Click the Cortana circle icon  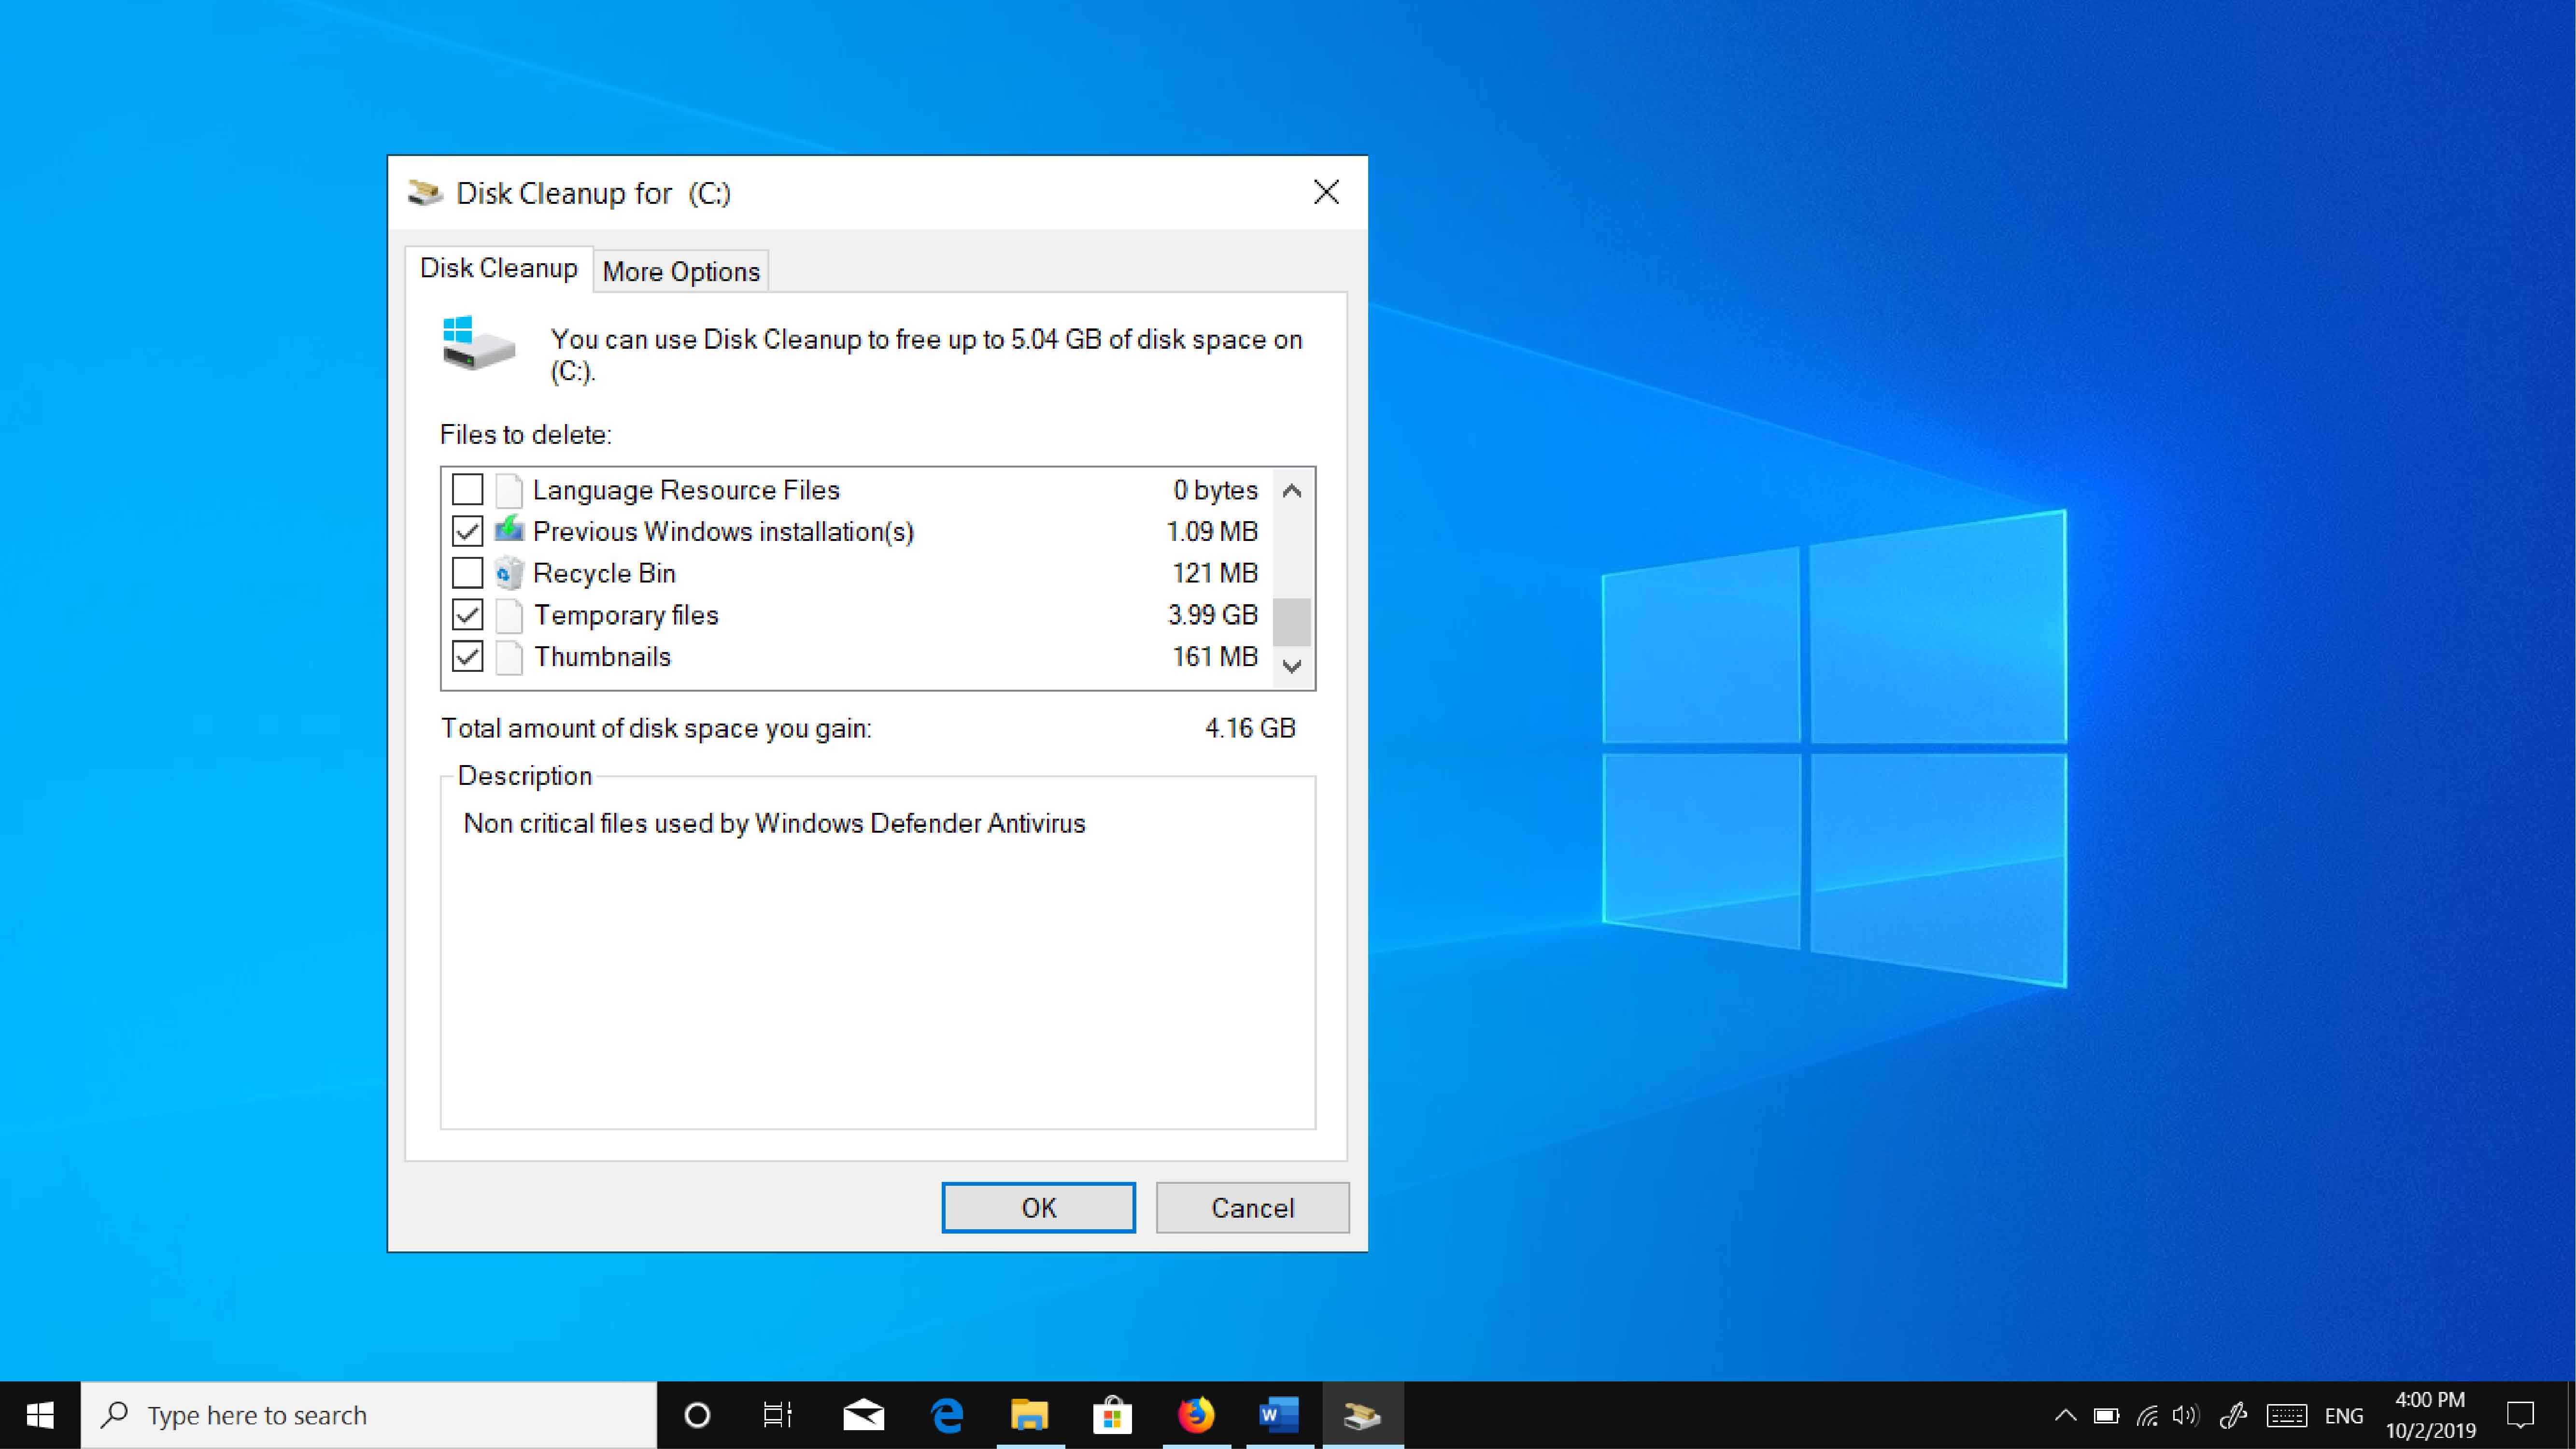697,1415
